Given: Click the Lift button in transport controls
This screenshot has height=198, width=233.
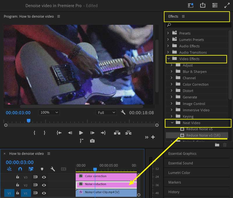Looking at the screenshot, I should (x=117, y=133).
